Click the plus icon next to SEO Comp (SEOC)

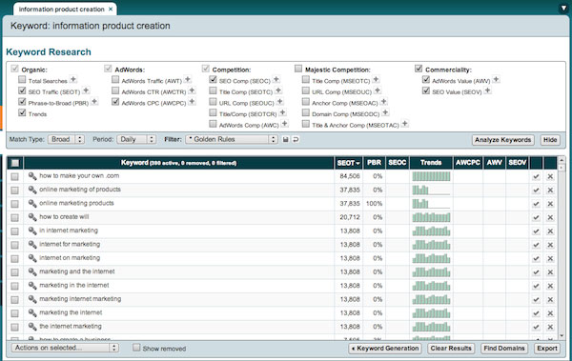276,79
